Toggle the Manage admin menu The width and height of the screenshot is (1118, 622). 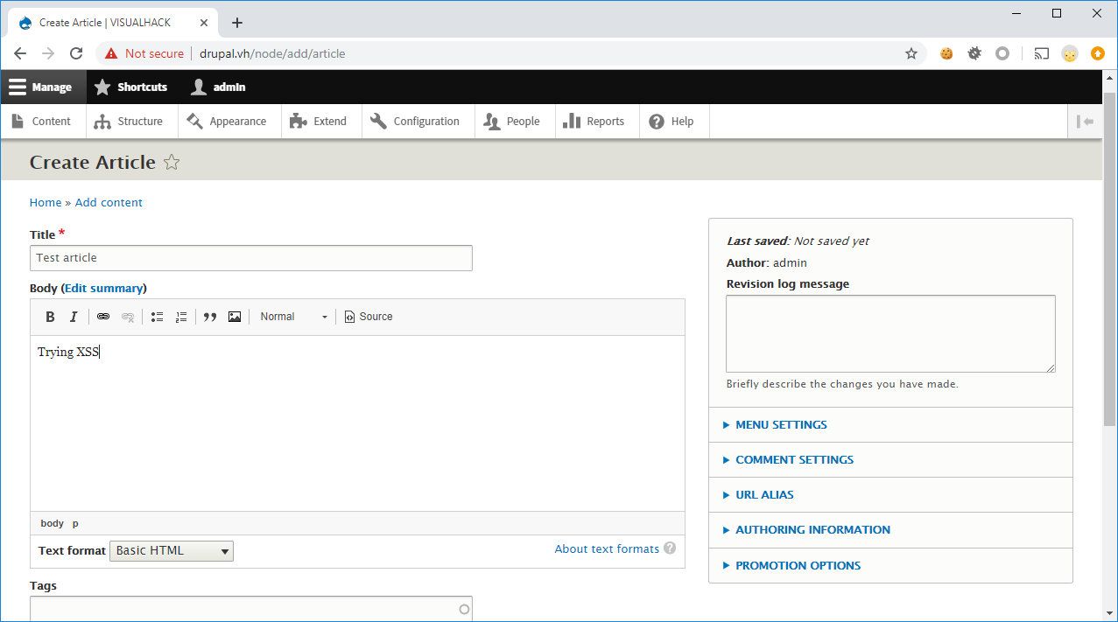click(x=44, y=87)
